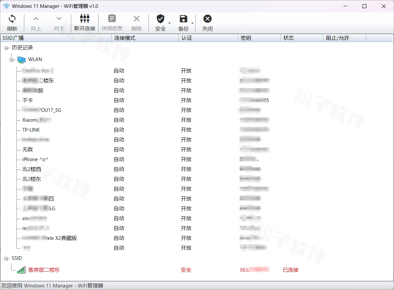The image size is (394, 290).
Task: Click the 自动 cell in 不卡 row
Action: click(x=119, y=100)
